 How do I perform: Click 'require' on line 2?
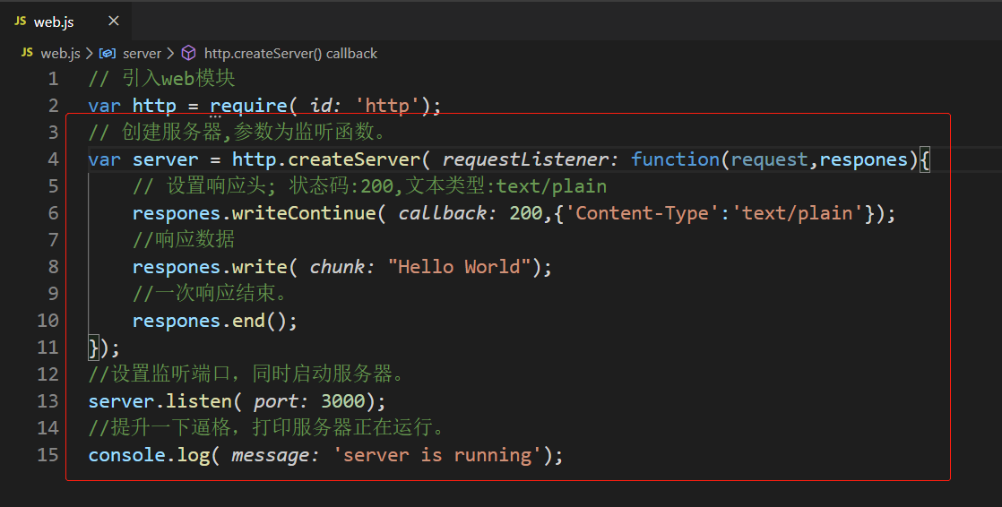point(248,106)
